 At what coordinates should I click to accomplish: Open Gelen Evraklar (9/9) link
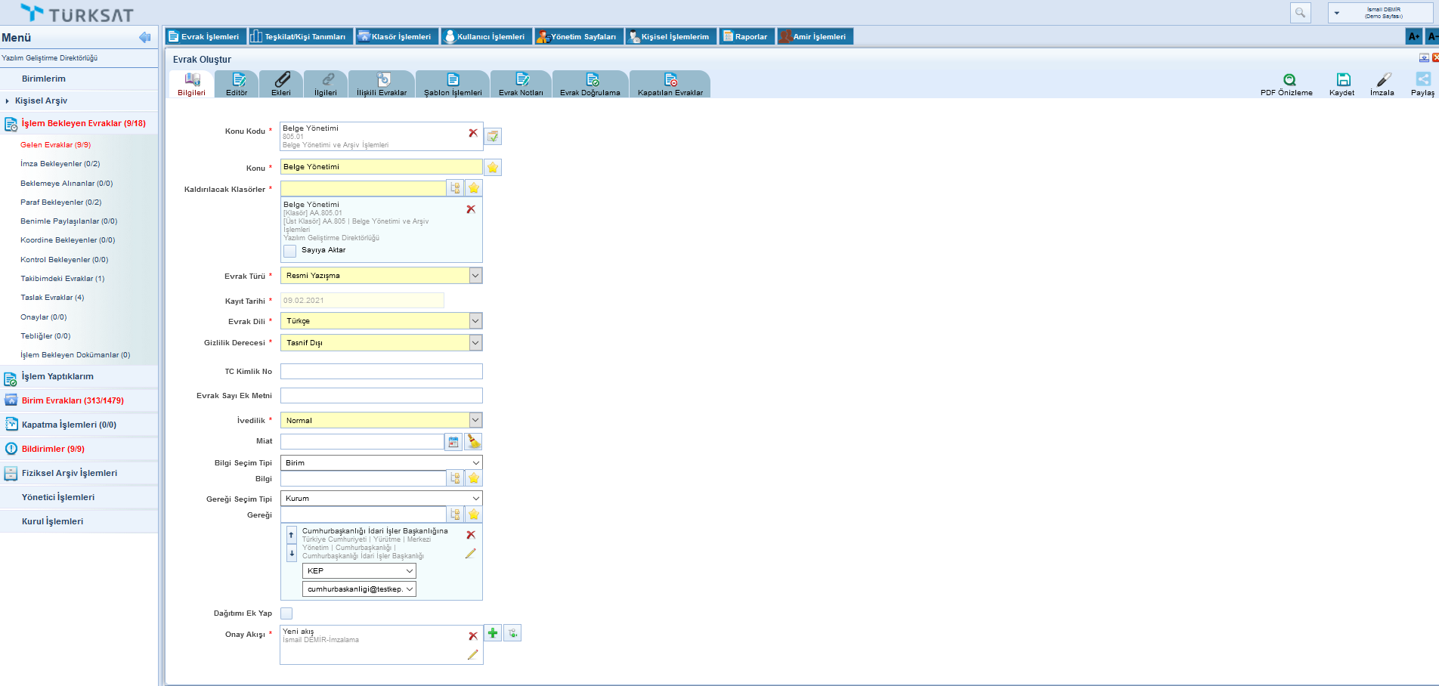[55, 145]
